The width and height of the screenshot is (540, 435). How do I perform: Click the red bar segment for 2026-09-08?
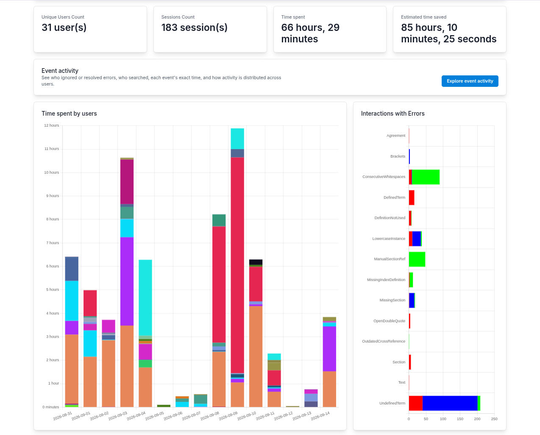(x=219, y=285)
